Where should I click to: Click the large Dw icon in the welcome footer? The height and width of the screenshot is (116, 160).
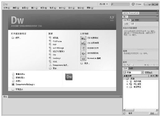point(69,77)
